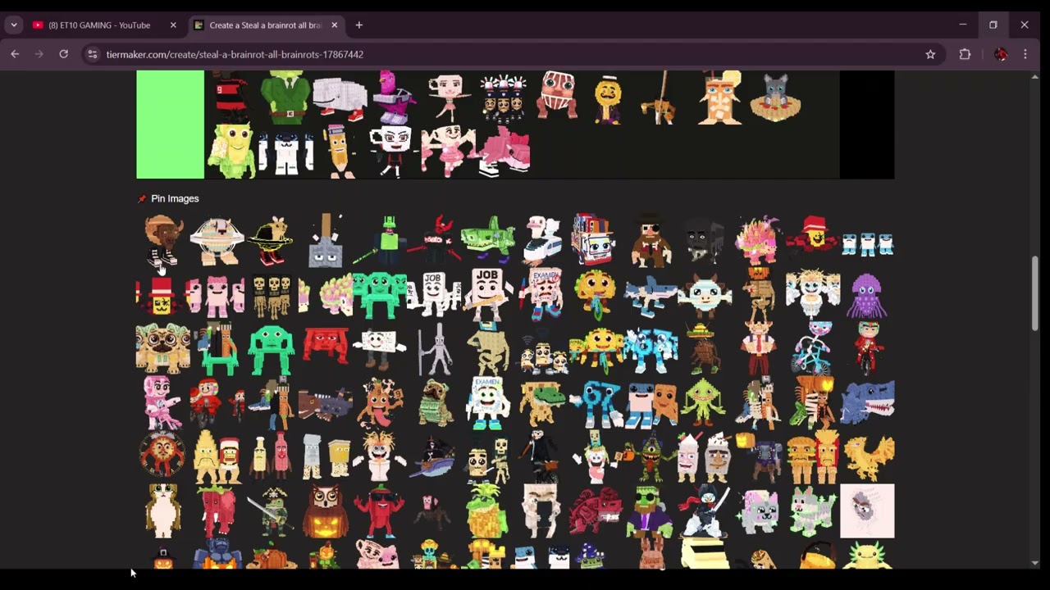The height and width of the screenshot is (590, 1050).
Task: Select the big blue shark head image
Action: pos(867,402)
